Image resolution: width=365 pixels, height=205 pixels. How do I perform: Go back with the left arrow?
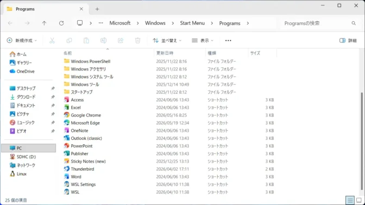coord(10,23)
